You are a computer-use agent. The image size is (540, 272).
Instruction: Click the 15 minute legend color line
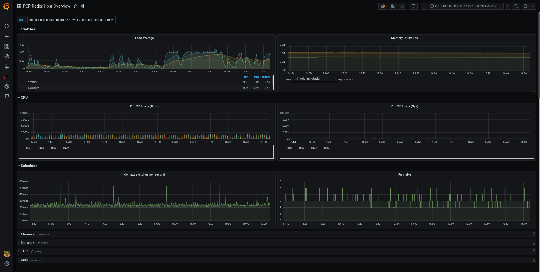24,88
